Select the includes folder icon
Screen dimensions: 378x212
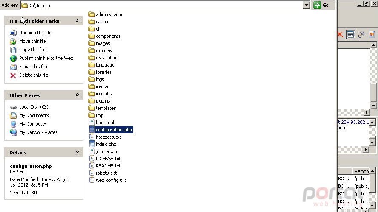click(x=91, y=50)
